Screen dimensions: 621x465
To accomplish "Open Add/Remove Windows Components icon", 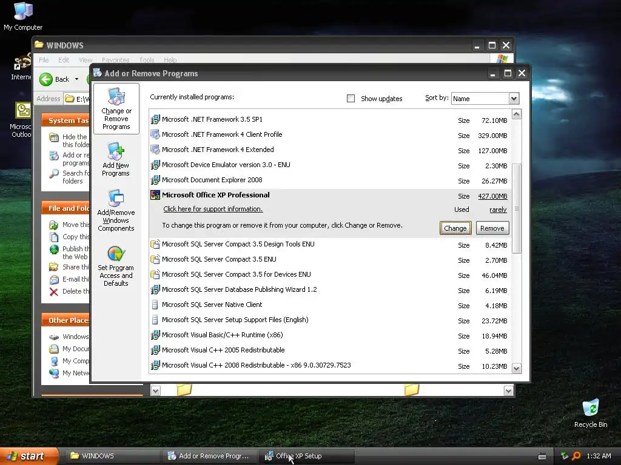I will [116, 211].
